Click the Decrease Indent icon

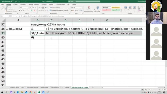point(46,10)
